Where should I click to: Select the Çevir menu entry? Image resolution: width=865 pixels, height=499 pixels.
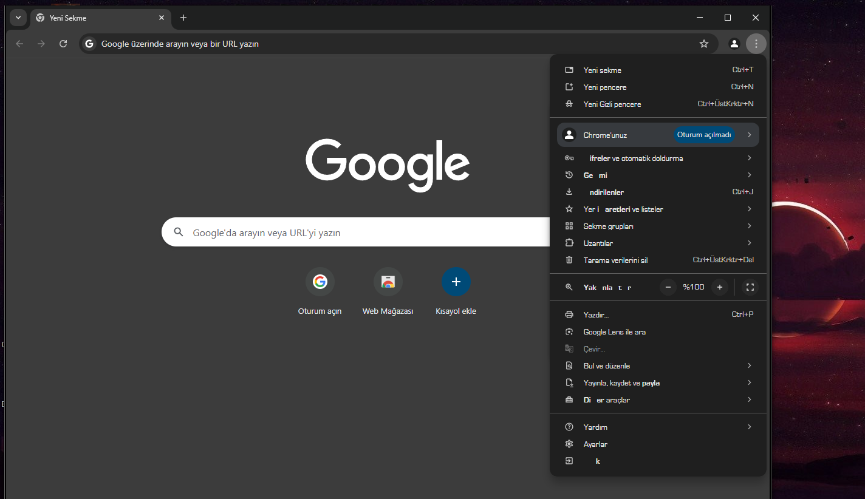click(658, 349)
